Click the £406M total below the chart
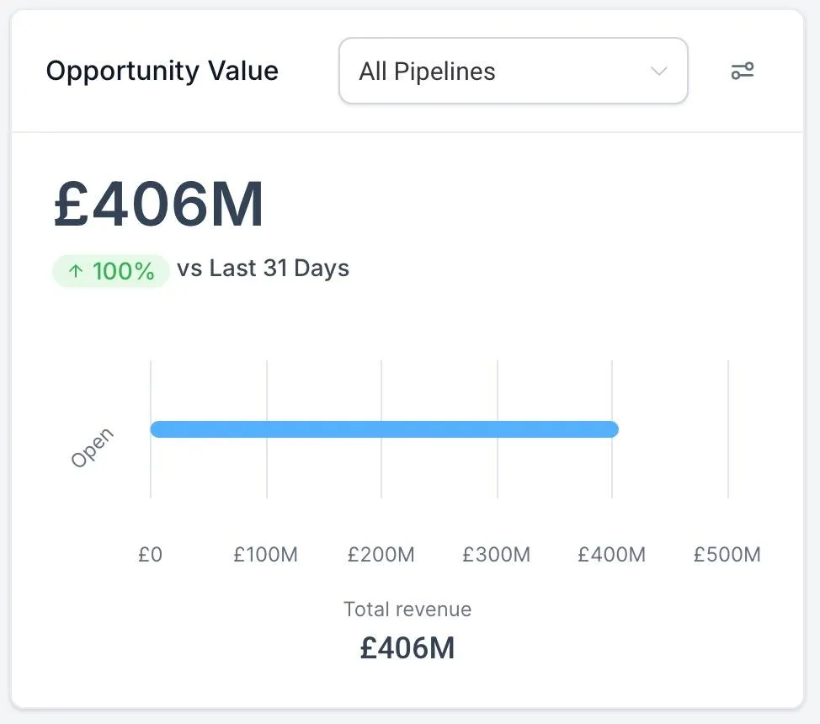Viewport: 820px width, 724px height. (407, 647)
